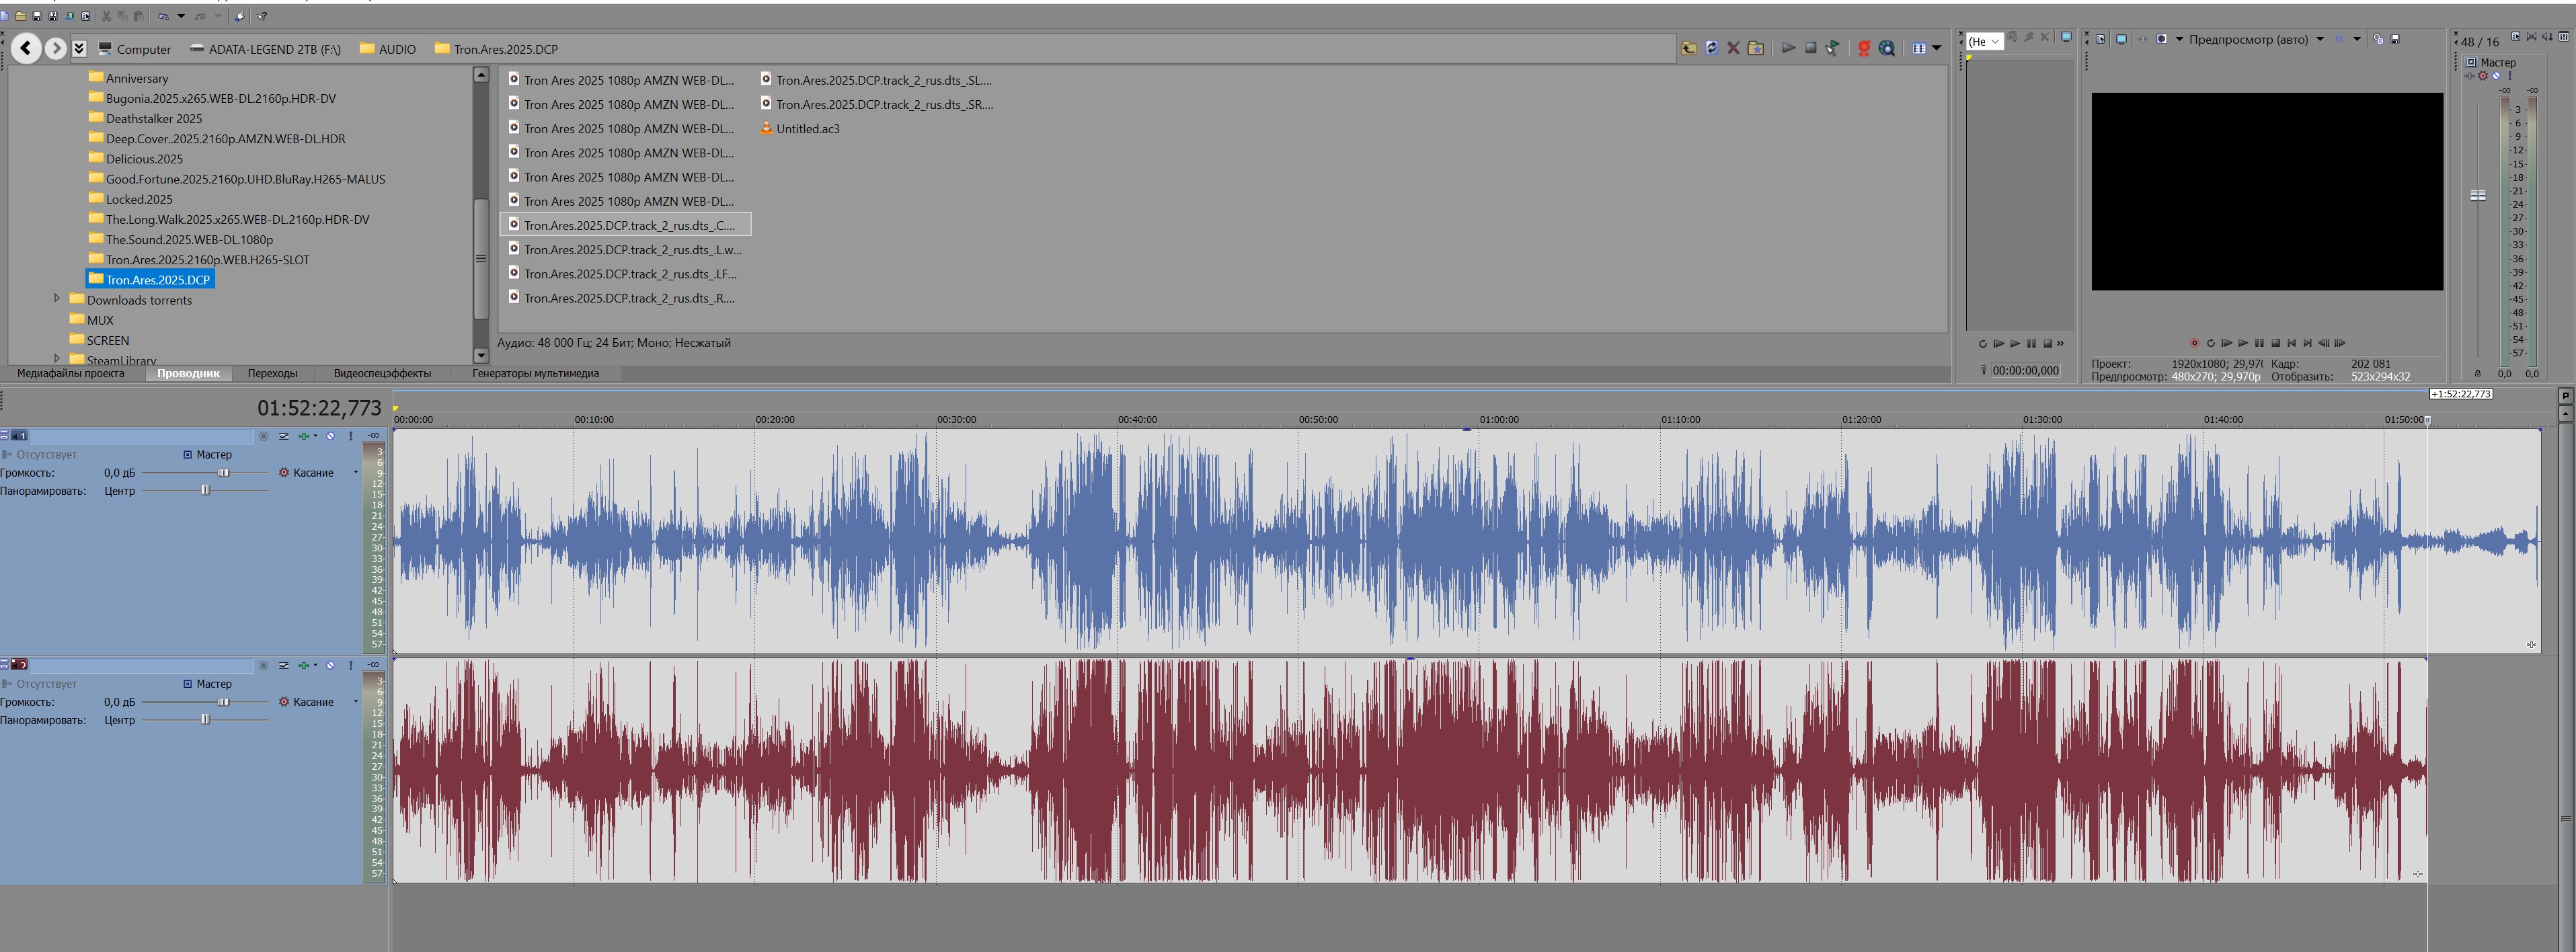Open Track FX on audio track 1

(x=303, y=436)
